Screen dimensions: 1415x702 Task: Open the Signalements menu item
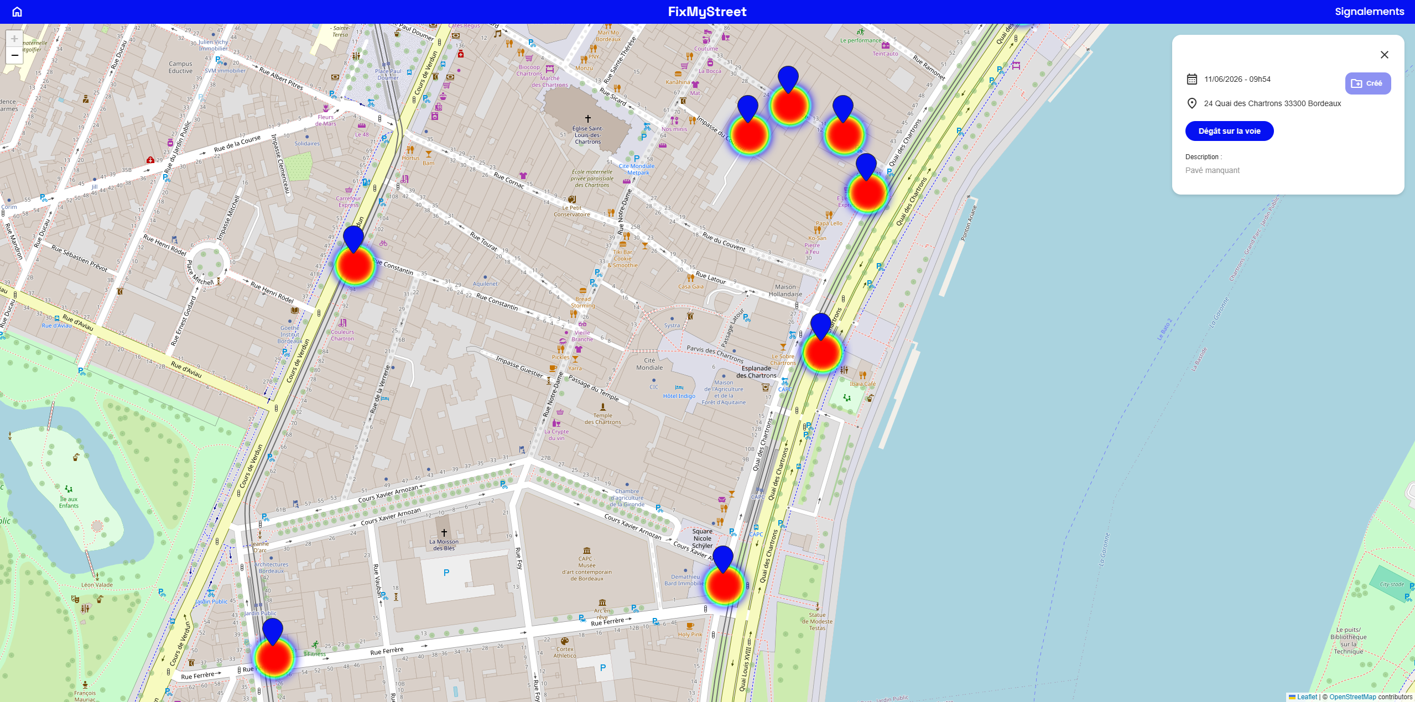click(1369, 12)
